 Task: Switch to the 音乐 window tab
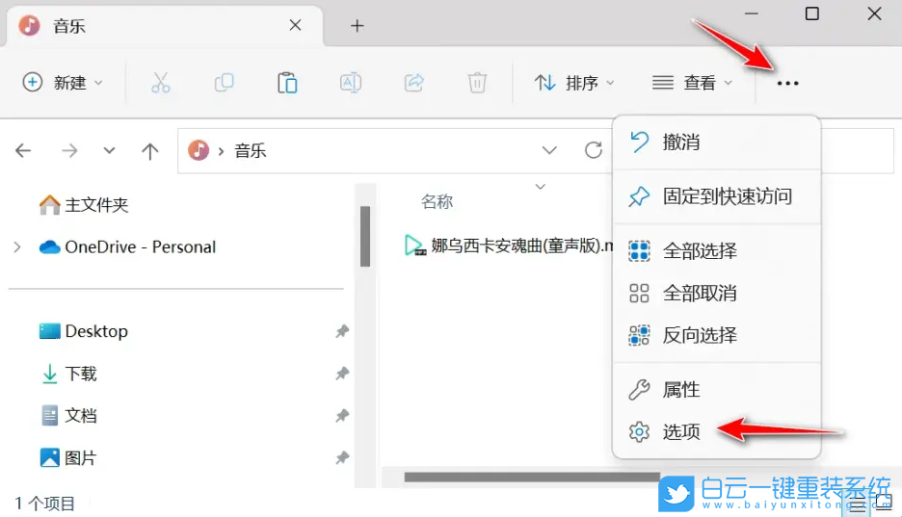coord(165,26)
